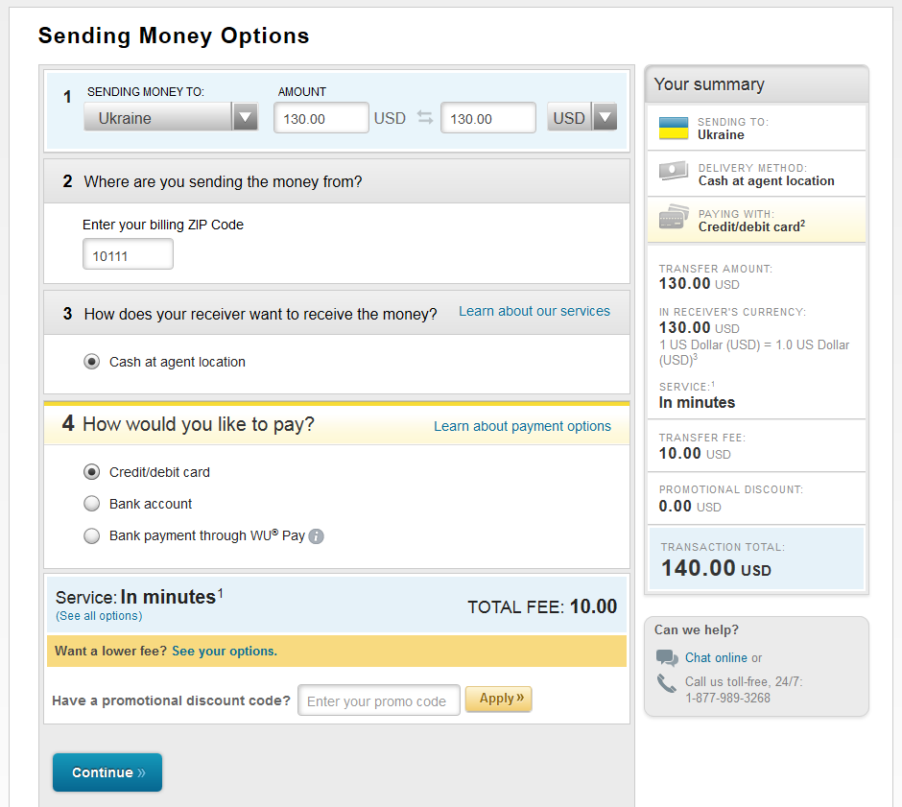
Task: Open the Ukraine destination country dropdown
Action: click(171, 117)
